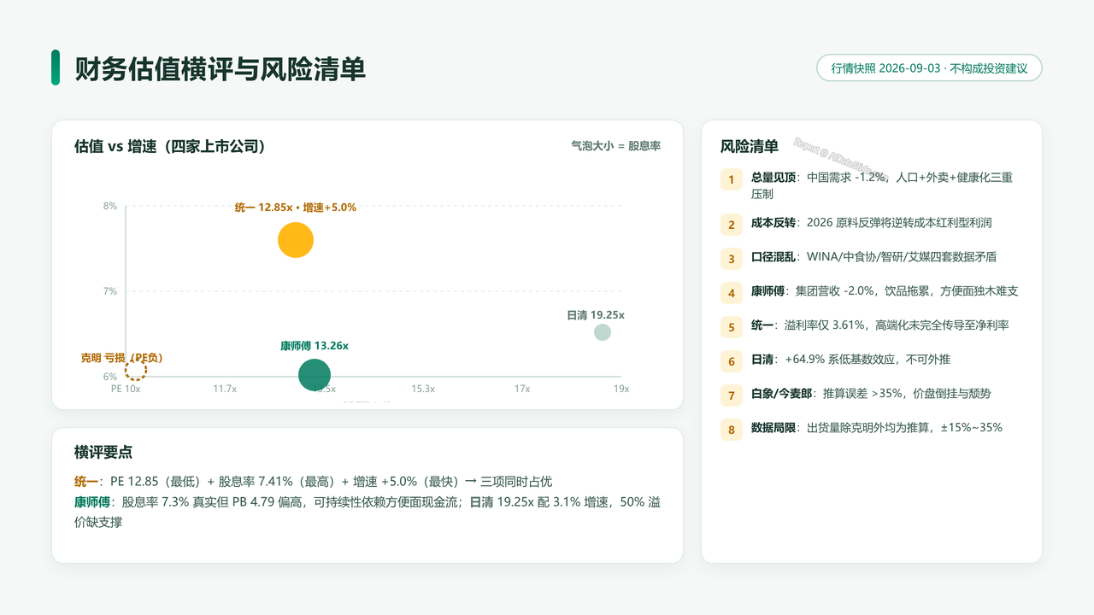The image size is (1094, 615).
Task: Select the dark green 康师傅 bubble
Action: pos(315,375)
